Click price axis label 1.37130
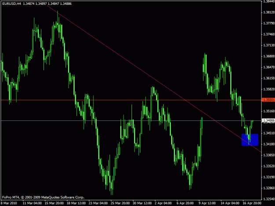This screenshot has width=275, height=206. coord(269,45)
